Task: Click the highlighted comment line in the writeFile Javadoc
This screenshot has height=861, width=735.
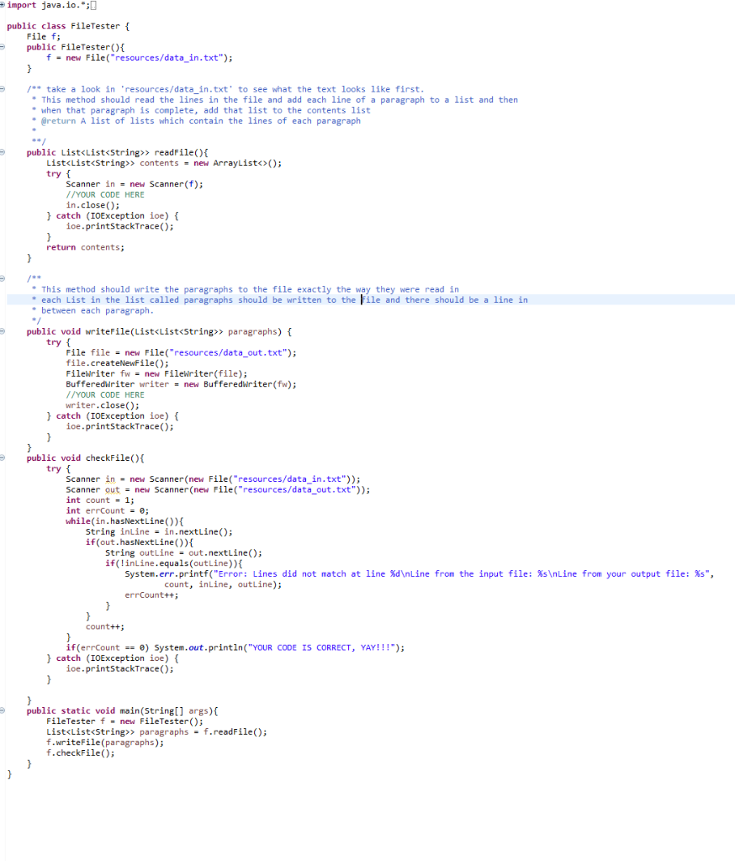Action: (252, 299)
